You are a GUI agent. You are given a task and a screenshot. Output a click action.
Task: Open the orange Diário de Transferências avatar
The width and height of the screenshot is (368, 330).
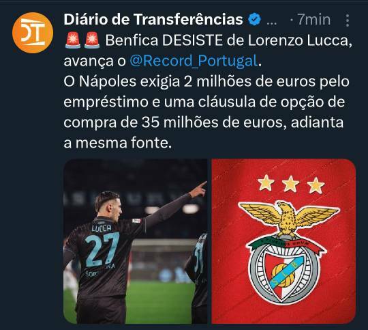tap(33, 33)
